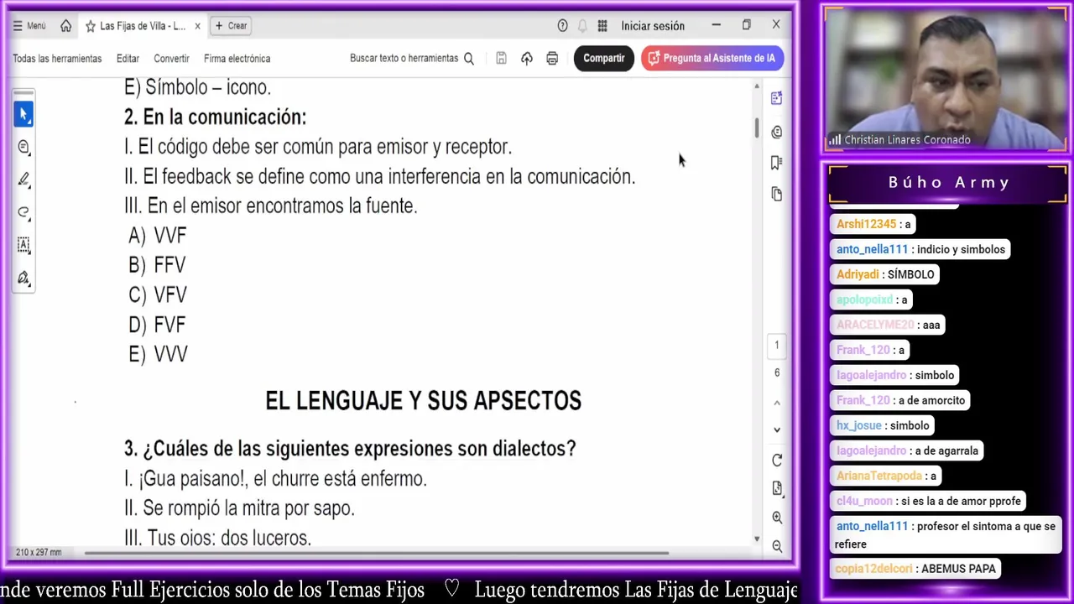
Task: Select the fountain pen sign tool
Action: 23,278
